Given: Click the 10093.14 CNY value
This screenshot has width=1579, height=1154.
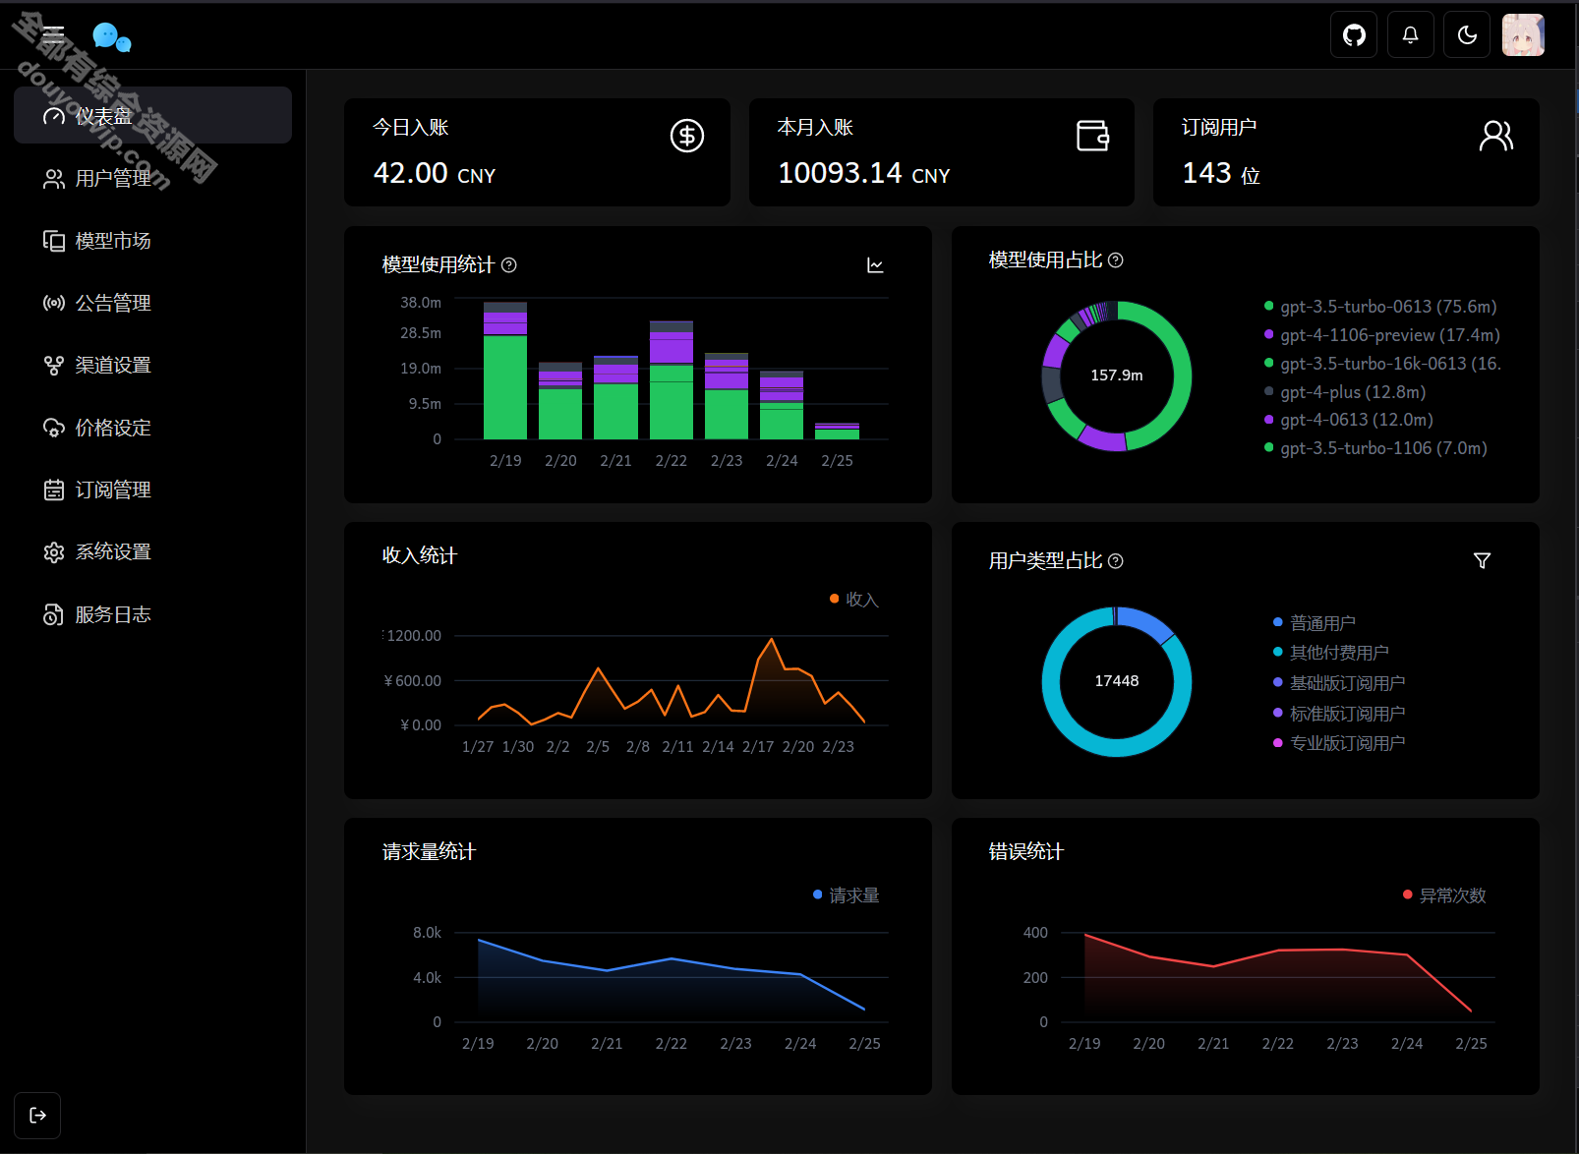Looking at the screenshot, I should tap(863, 174).
